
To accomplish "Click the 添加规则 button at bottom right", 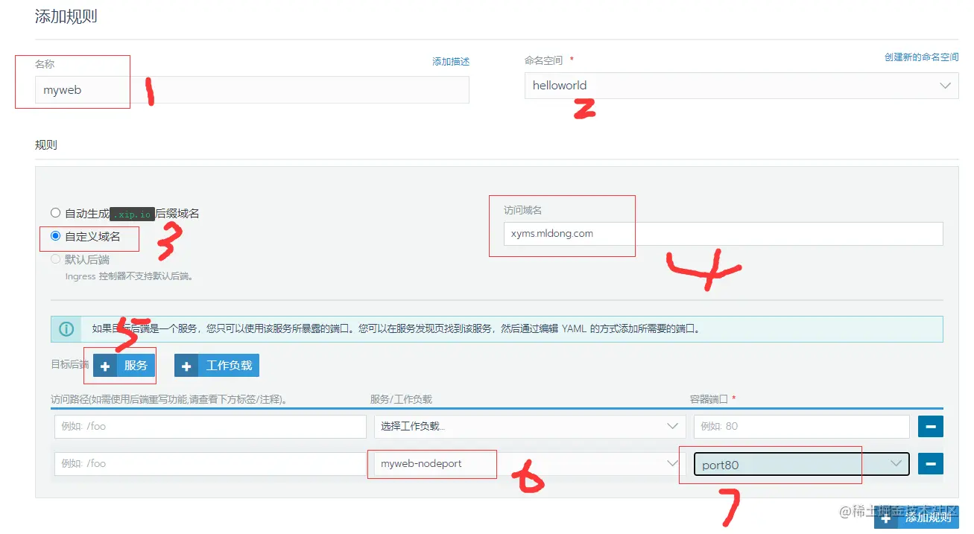I will [917, 518].
